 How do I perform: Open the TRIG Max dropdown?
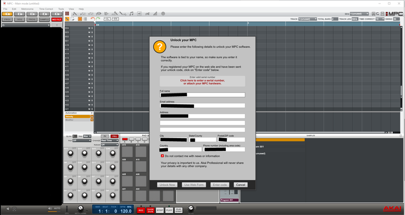(87, 136)
